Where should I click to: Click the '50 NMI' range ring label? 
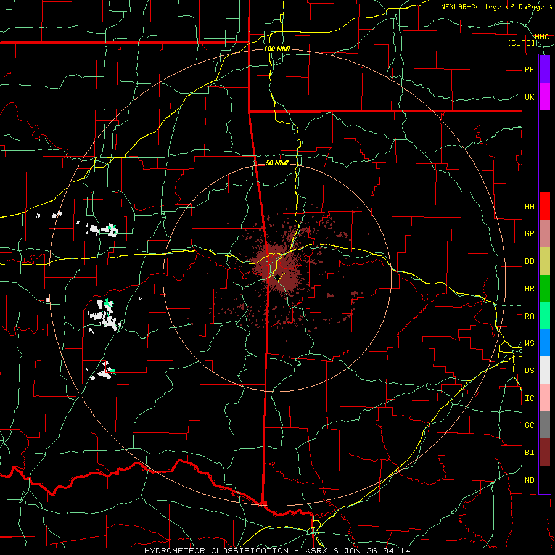277,163
